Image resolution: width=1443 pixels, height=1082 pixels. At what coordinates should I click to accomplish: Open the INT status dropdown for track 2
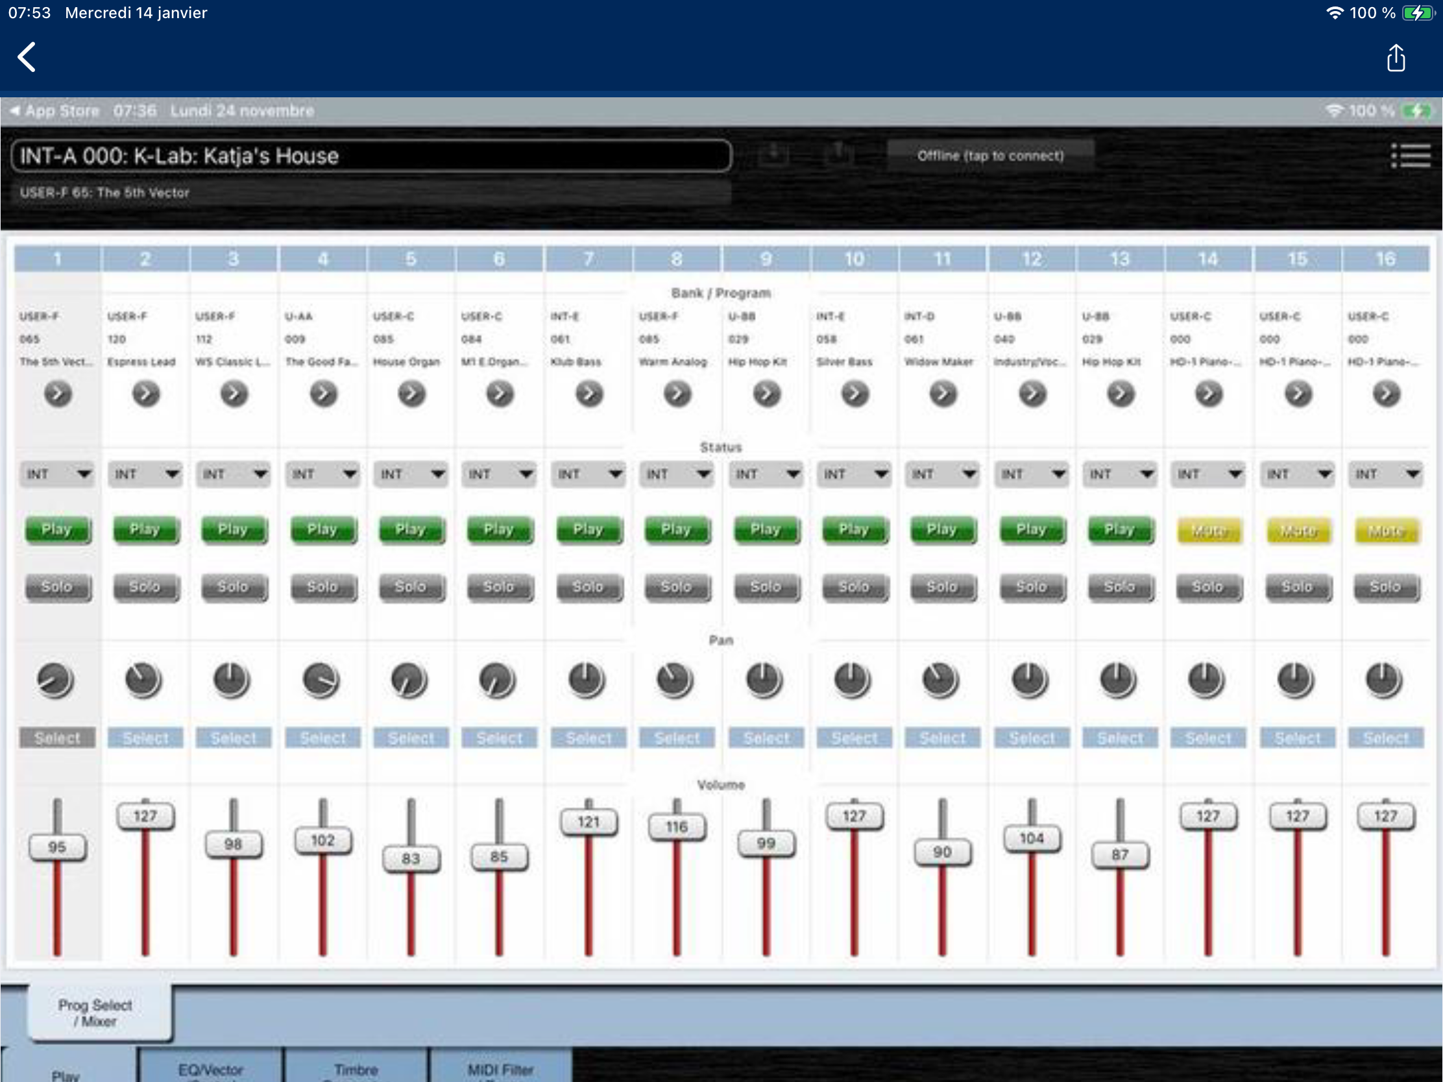click(x=145, y=474)
